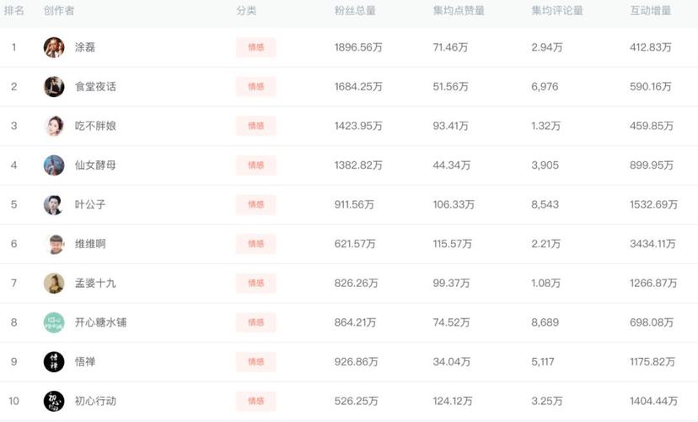
Task: Open the 孟婆十九 avatar
Action: (54, 283)
